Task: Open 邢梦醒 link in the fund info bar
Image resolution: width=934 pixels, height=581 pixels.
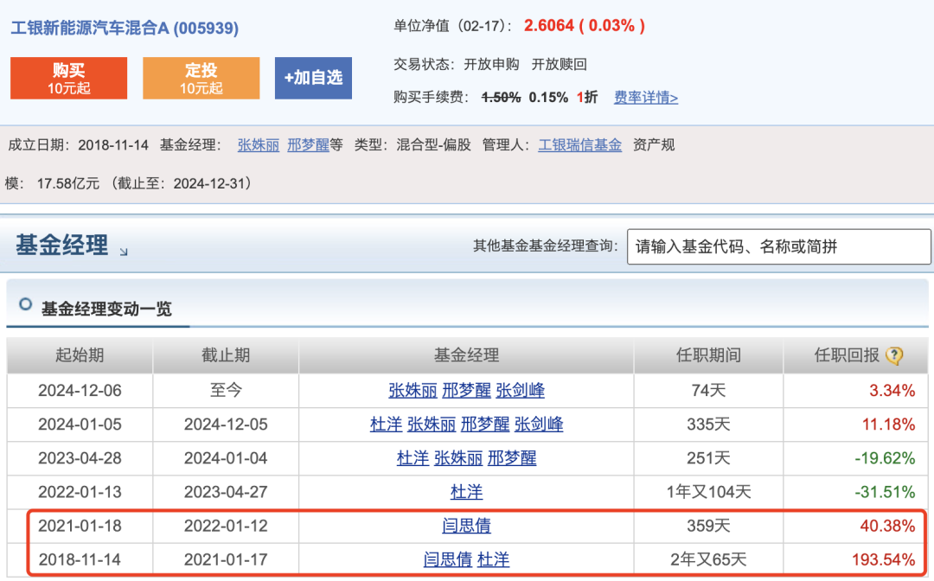Action: (x=308, y=145)
